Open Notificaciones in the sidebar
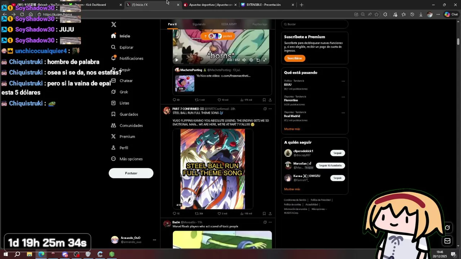 tap(127, 58)
